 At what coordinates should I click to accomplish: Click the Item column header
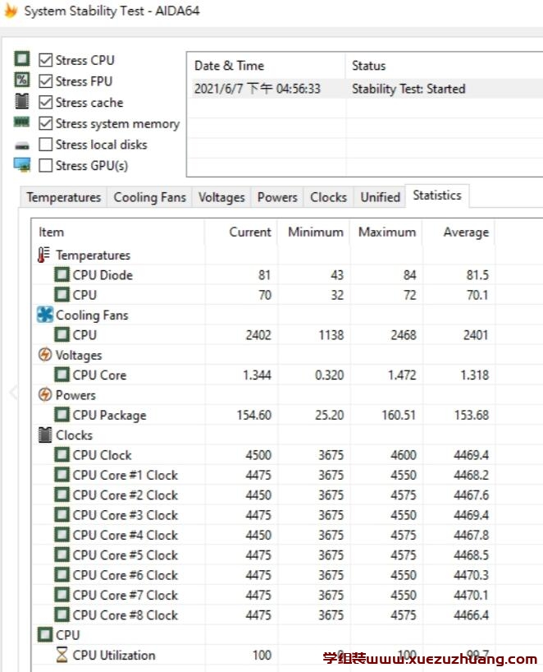click(x=119, y=232)
